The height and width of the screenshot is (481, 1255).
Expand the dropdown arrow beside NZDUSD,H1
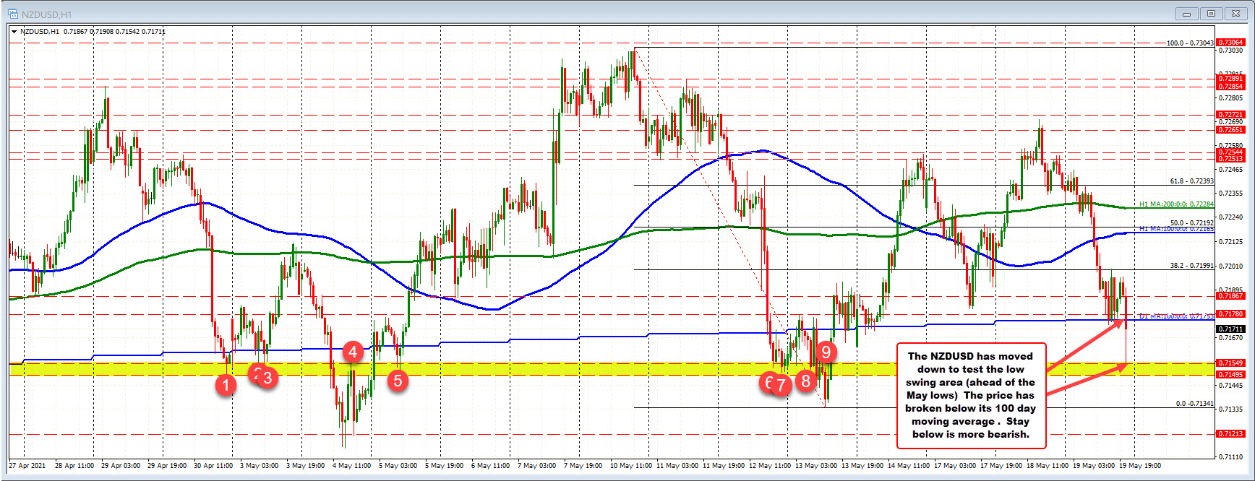click(14, 32)
